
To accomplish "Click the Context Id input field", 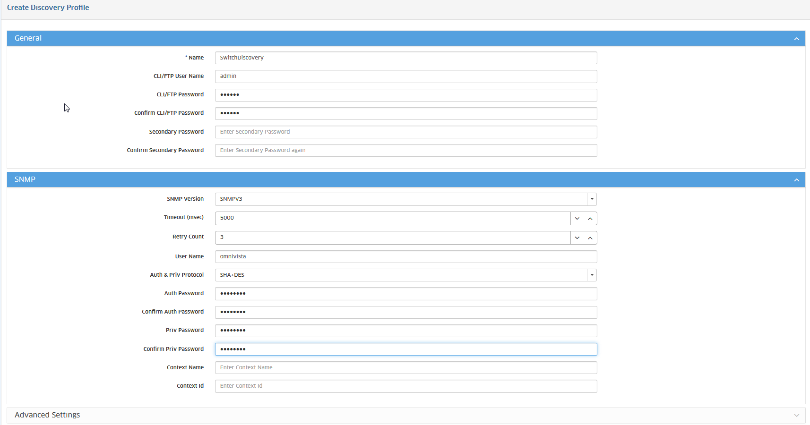I will coord(405,386).
